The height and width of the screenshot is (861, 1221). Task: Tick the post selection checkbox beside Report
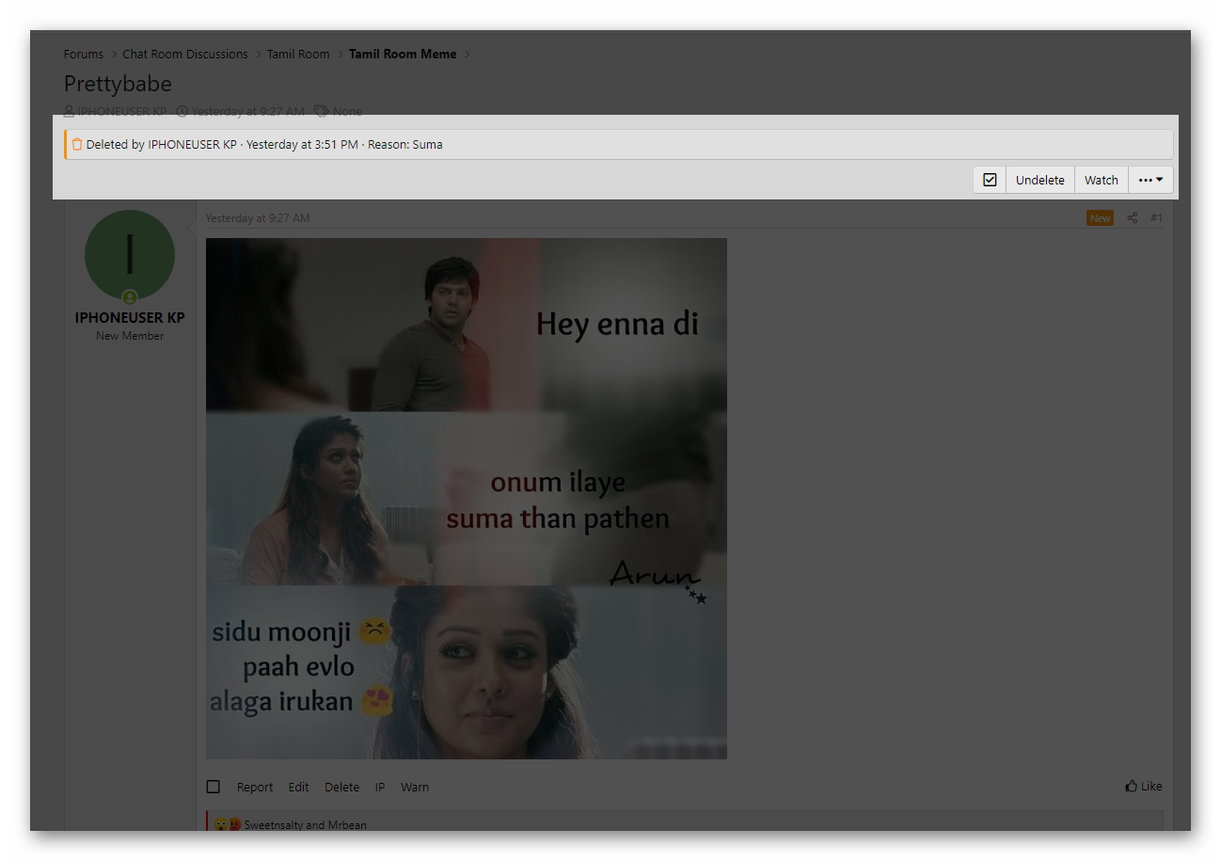coord(214,787)
